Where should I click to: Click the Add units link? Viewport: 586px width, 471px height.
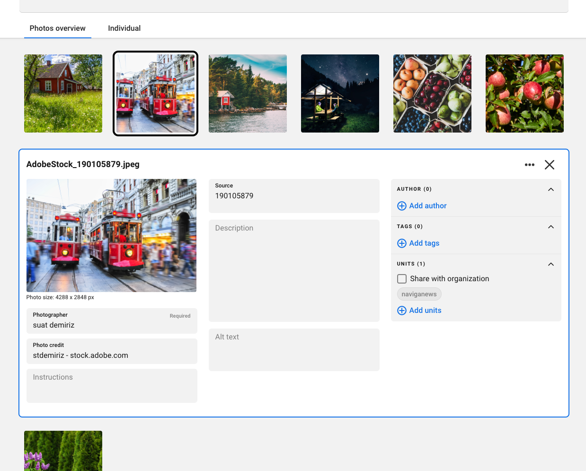click(x=426, y=311)
